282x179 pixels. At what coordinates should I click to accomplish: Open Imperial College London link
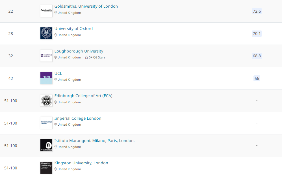pyautogui.click(x=78, y=118)
